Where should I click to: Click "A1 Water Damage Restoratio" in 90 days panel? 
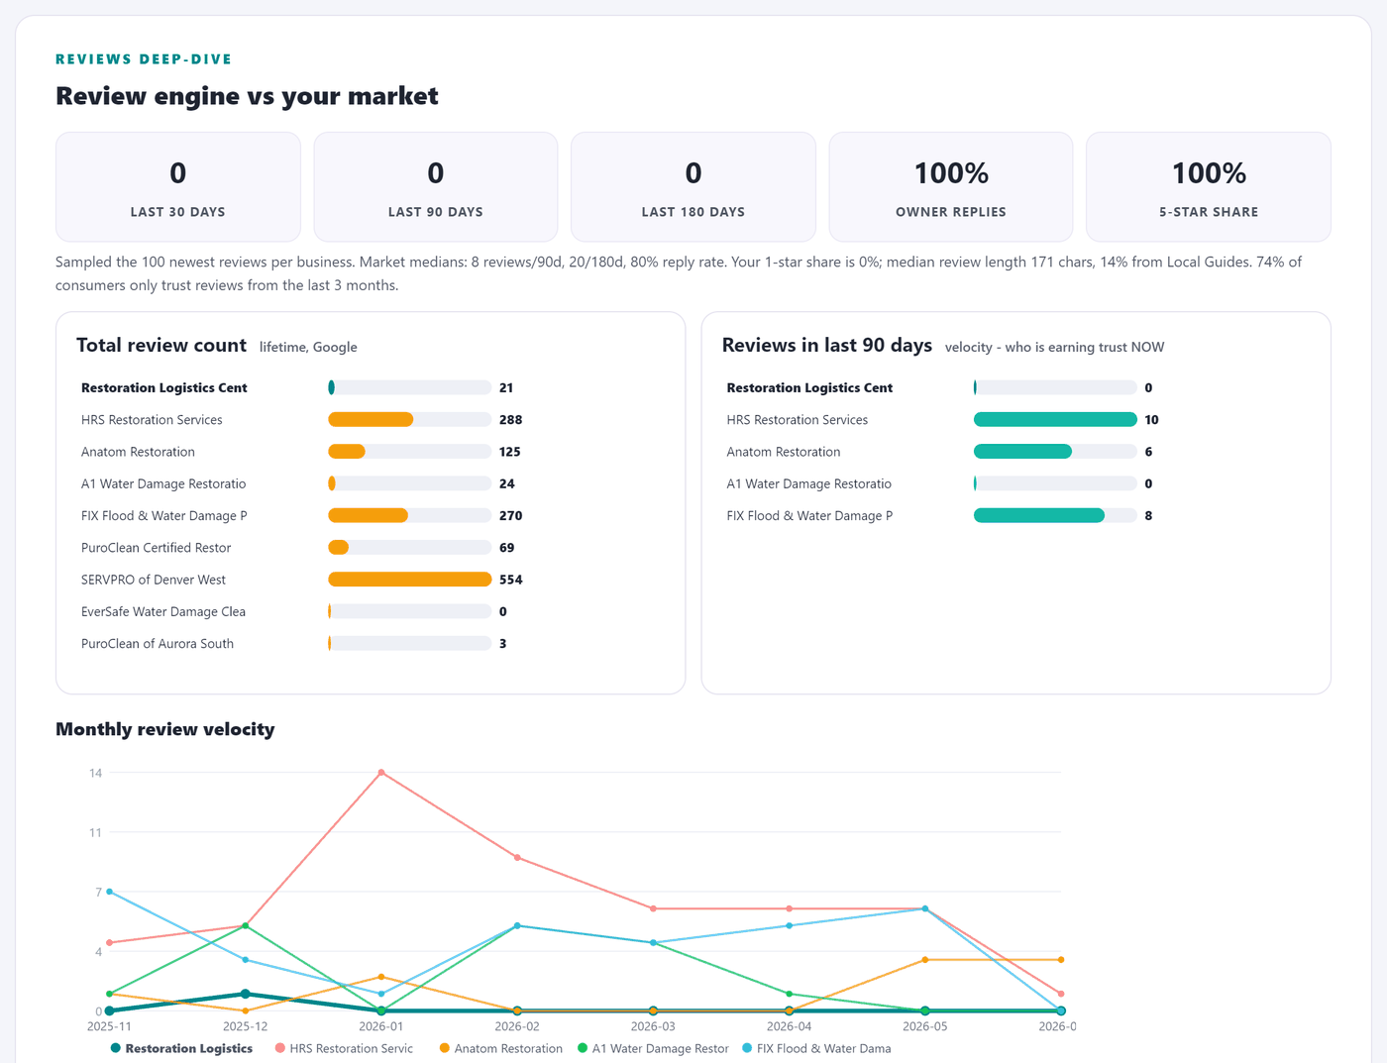point(808,484)
